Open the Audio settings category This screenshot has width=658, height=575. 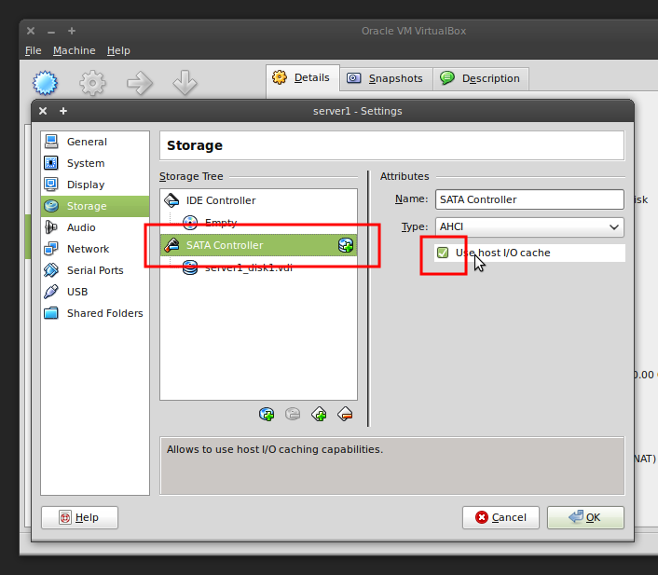pyautogui.click(x=95, y=227)
